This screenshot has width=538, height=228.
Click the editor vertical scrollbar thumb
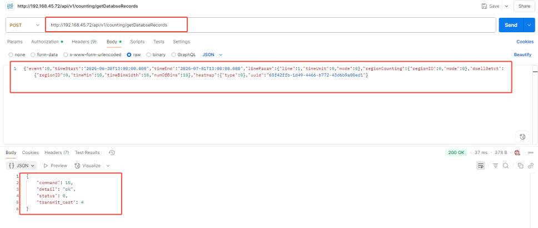tap(535, 71)
